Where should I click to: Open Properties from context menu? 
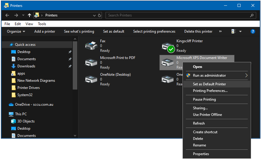(x=217, y=154)
